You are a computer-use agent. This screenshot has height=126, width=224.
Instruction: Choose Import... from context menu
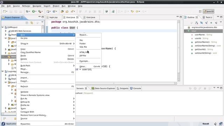click(x=46, y=78)
